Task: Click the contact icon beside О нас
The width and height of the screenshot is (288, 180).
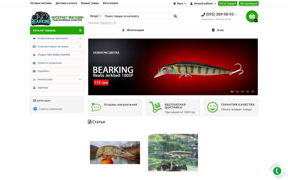Action: (213, 30)
